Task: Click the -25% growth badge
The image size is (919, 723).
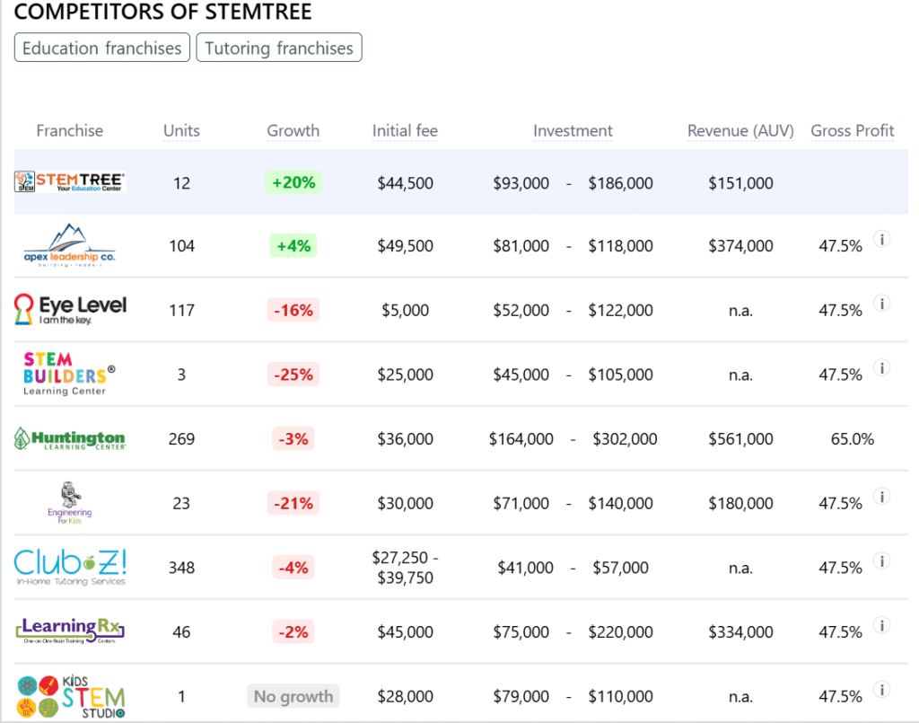Action: pyautogui.click(x=293, y=375)
